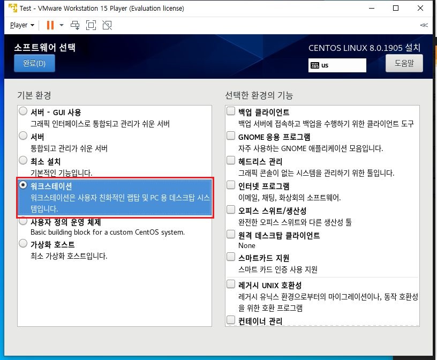Check the GNOME 응용 프로그램 checkbox
437x360 pixels.
tap(231, 136)
